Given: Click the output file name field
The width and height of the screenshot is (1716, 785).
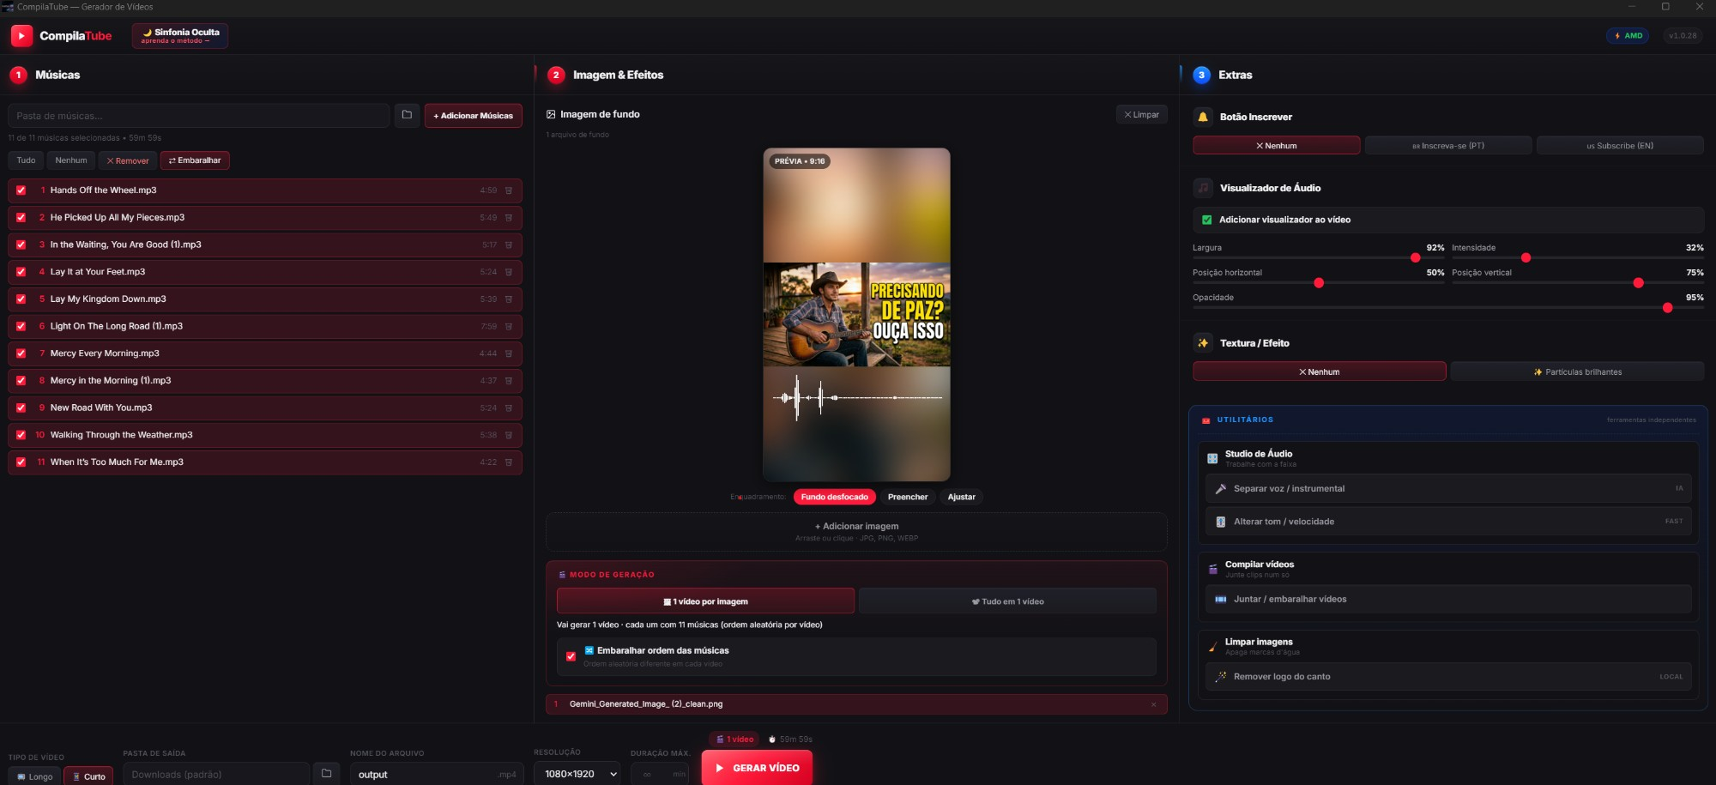Looking at the screenshot, I should 436,774.
